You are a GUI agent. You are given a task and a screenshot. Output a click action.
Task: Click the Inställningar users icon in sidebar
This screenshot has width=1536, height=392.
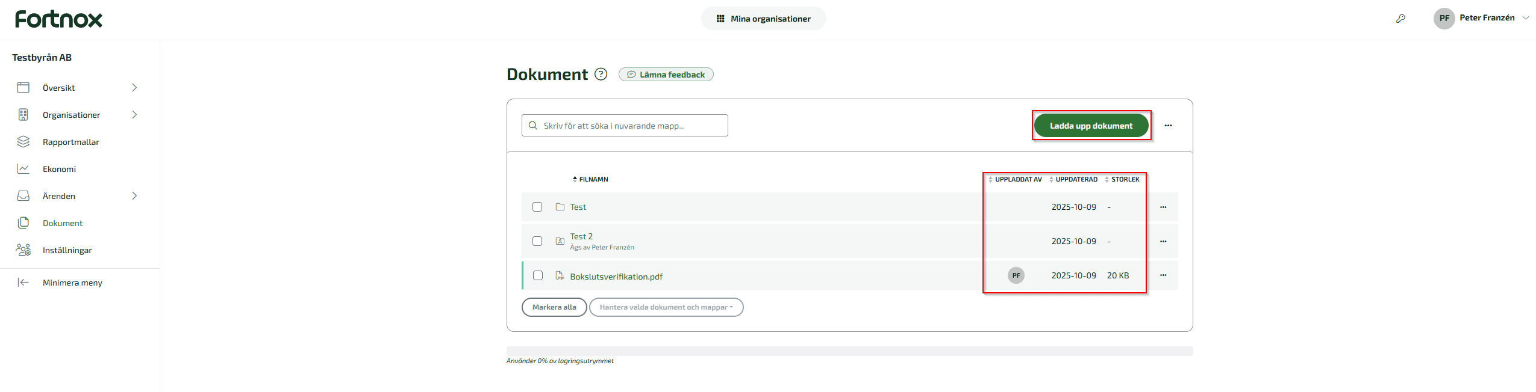click(23, 250)
